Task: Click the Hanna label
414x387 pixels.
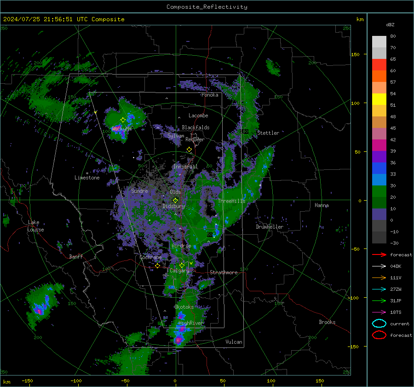Action: (x=322, y=206)
